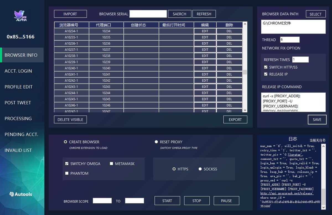
Task: Select HTTPS proxy type
Action: 174,169
